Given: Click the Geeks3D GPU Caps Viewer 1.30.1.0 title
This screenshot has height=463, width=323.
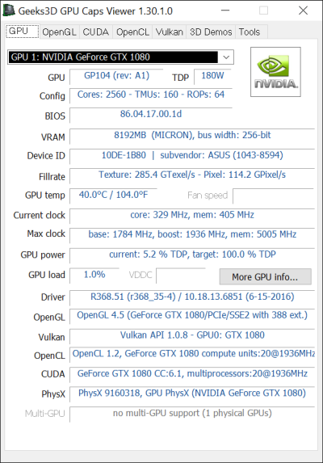Looking at the screenshot, I should [x=95, y=11].
